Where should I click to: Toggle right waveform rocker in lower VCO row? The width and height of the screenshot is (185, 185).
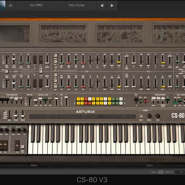(x=41, y=83)
